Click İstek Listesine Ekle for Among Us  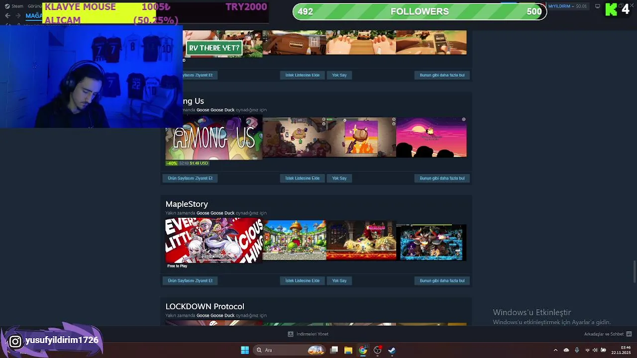pyautogui.click(x=302, y=178)
